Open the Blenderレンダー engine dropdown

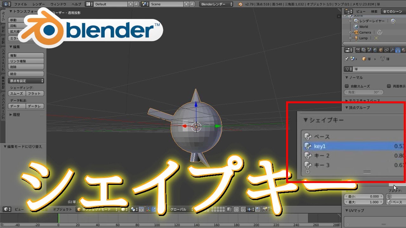click(216, 4)
